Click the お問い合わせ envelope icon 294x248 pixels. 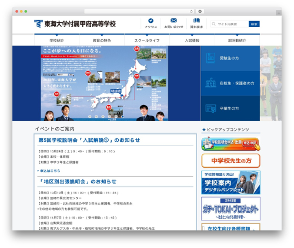(x=173, y=21)
